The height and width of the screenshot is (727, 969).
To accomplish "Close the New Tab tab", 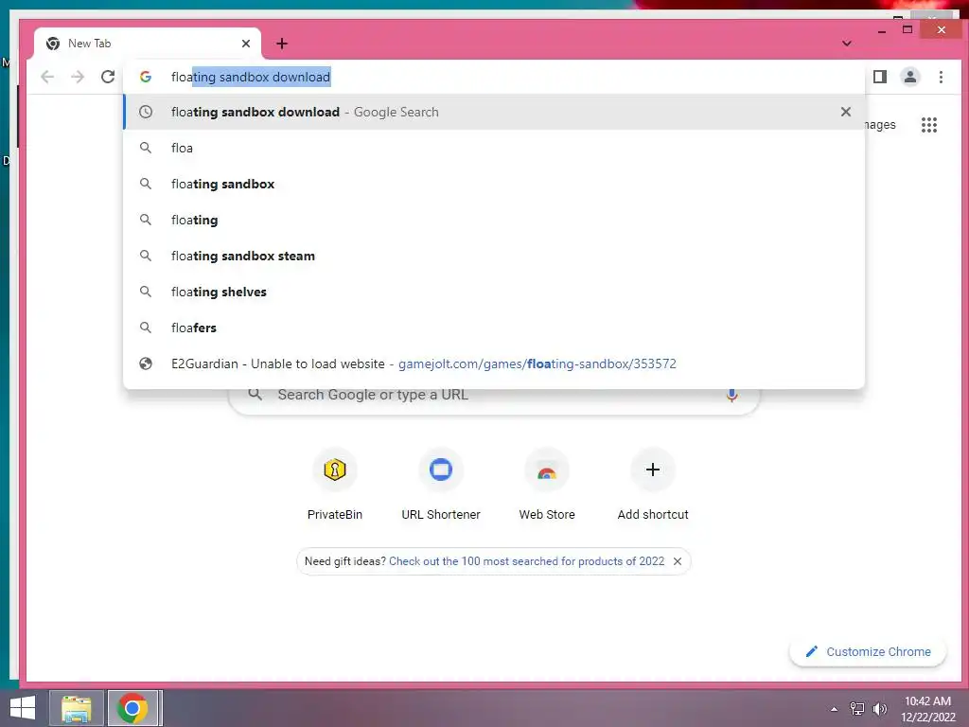I will [246, 44].
